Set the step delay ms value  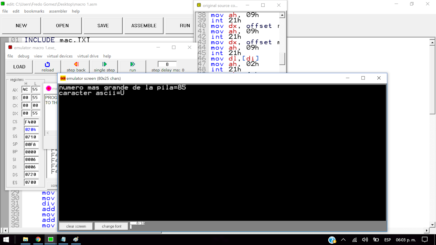click(167, 64)
